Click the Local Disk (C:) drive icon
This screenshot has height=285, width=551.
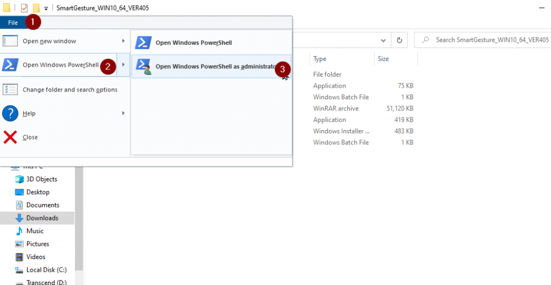click(x=19, y=270)
